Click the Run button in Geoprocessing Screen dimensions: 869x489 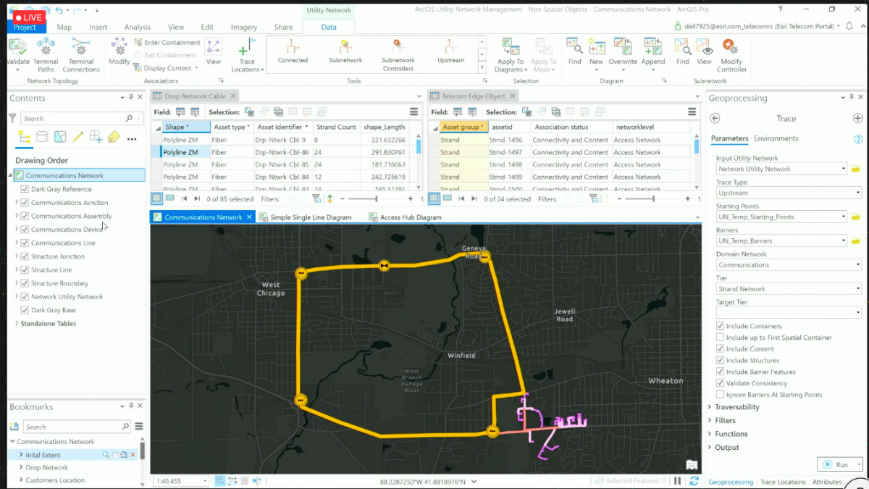840,464
